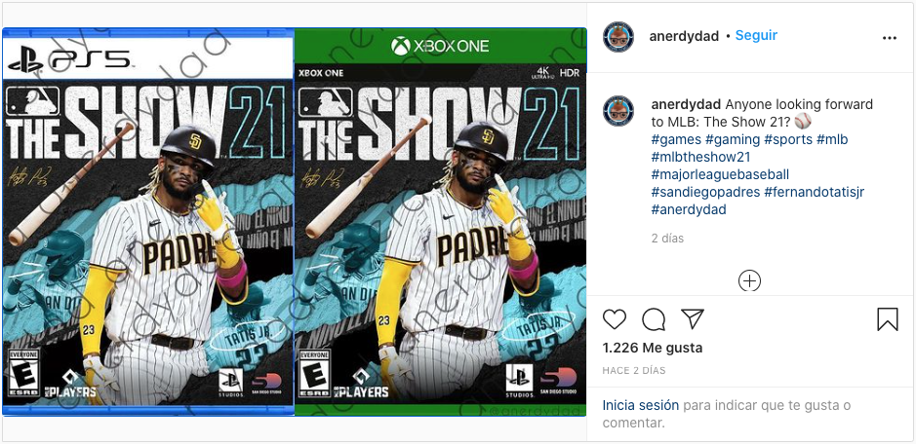Viewport: 916px width, 444px height.
Task: Open the #majorleaguebaseball hashtag
Action: 720,175
